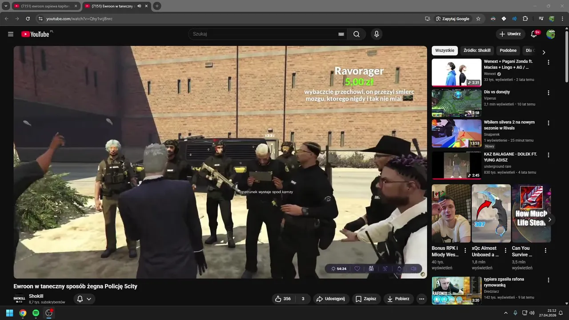Show hidden system tray icons
This screenshot has height=320, width=569.
(x=505, y=313)
